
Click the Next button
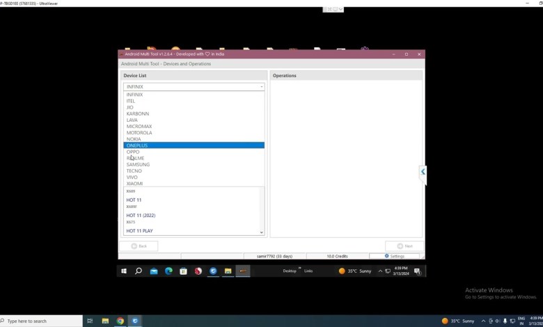pyautogui.click(x=404, y=246)
